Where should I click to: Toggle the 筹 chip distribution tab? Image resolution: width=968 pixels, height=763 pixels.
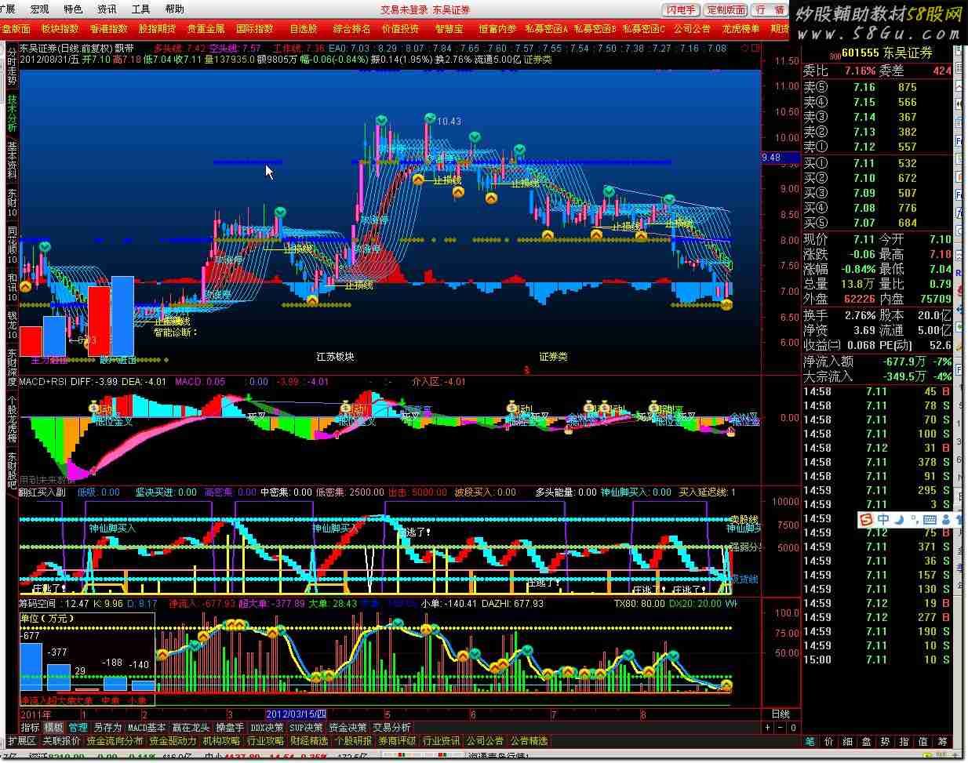pyautogui.click(x=942, y=741)
